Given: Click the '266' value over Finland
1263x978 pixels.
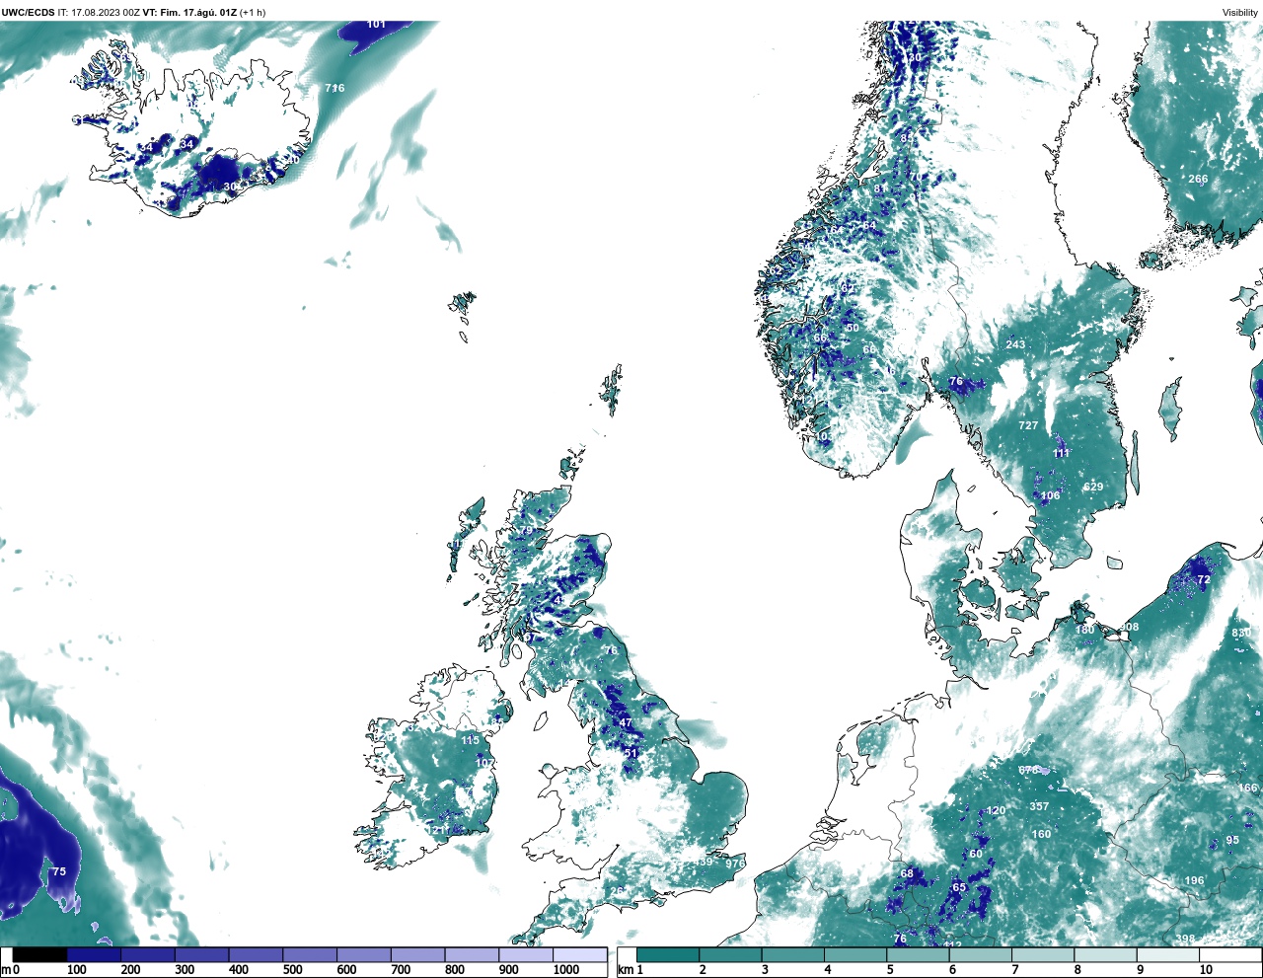Looking at the screenshot, I should click(x=1198, y=179).
